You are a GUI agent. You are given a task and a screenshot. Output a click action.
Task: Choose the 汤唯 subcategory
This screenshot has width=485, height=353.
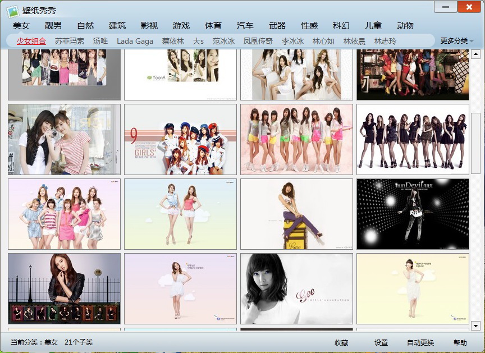[x=100, y=41]
